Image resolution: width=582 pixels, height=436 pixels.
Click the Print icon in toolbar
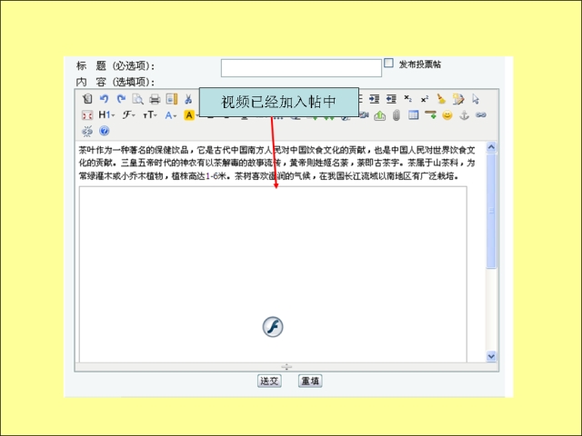tap(155, 99)
